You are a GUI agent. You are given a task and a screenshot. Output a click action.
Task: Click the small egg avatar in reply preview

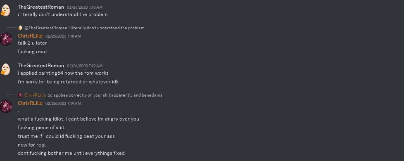pos(20,28)
